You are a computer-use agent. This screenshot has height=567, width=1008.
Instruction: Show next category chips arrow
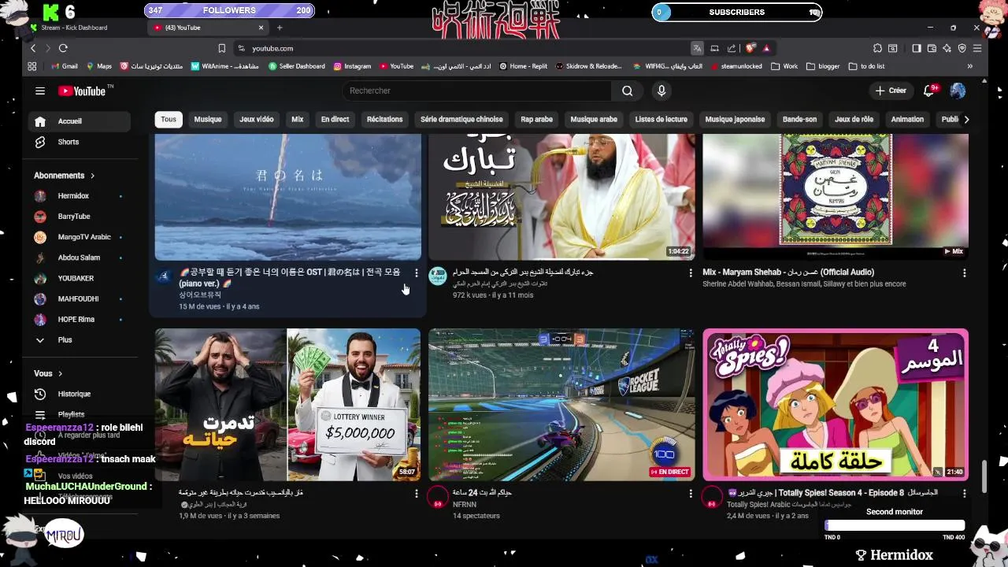pos(966,120)
